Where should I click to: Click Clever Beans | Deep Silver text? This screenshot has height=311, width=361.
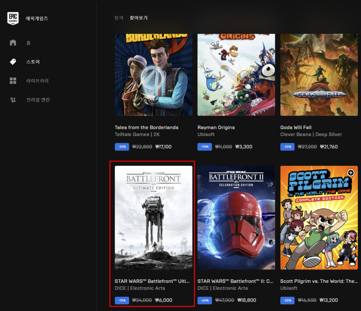(x=311, y=134)
